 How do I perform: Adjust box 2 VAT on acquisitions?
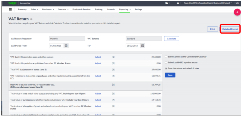[98, 63]
